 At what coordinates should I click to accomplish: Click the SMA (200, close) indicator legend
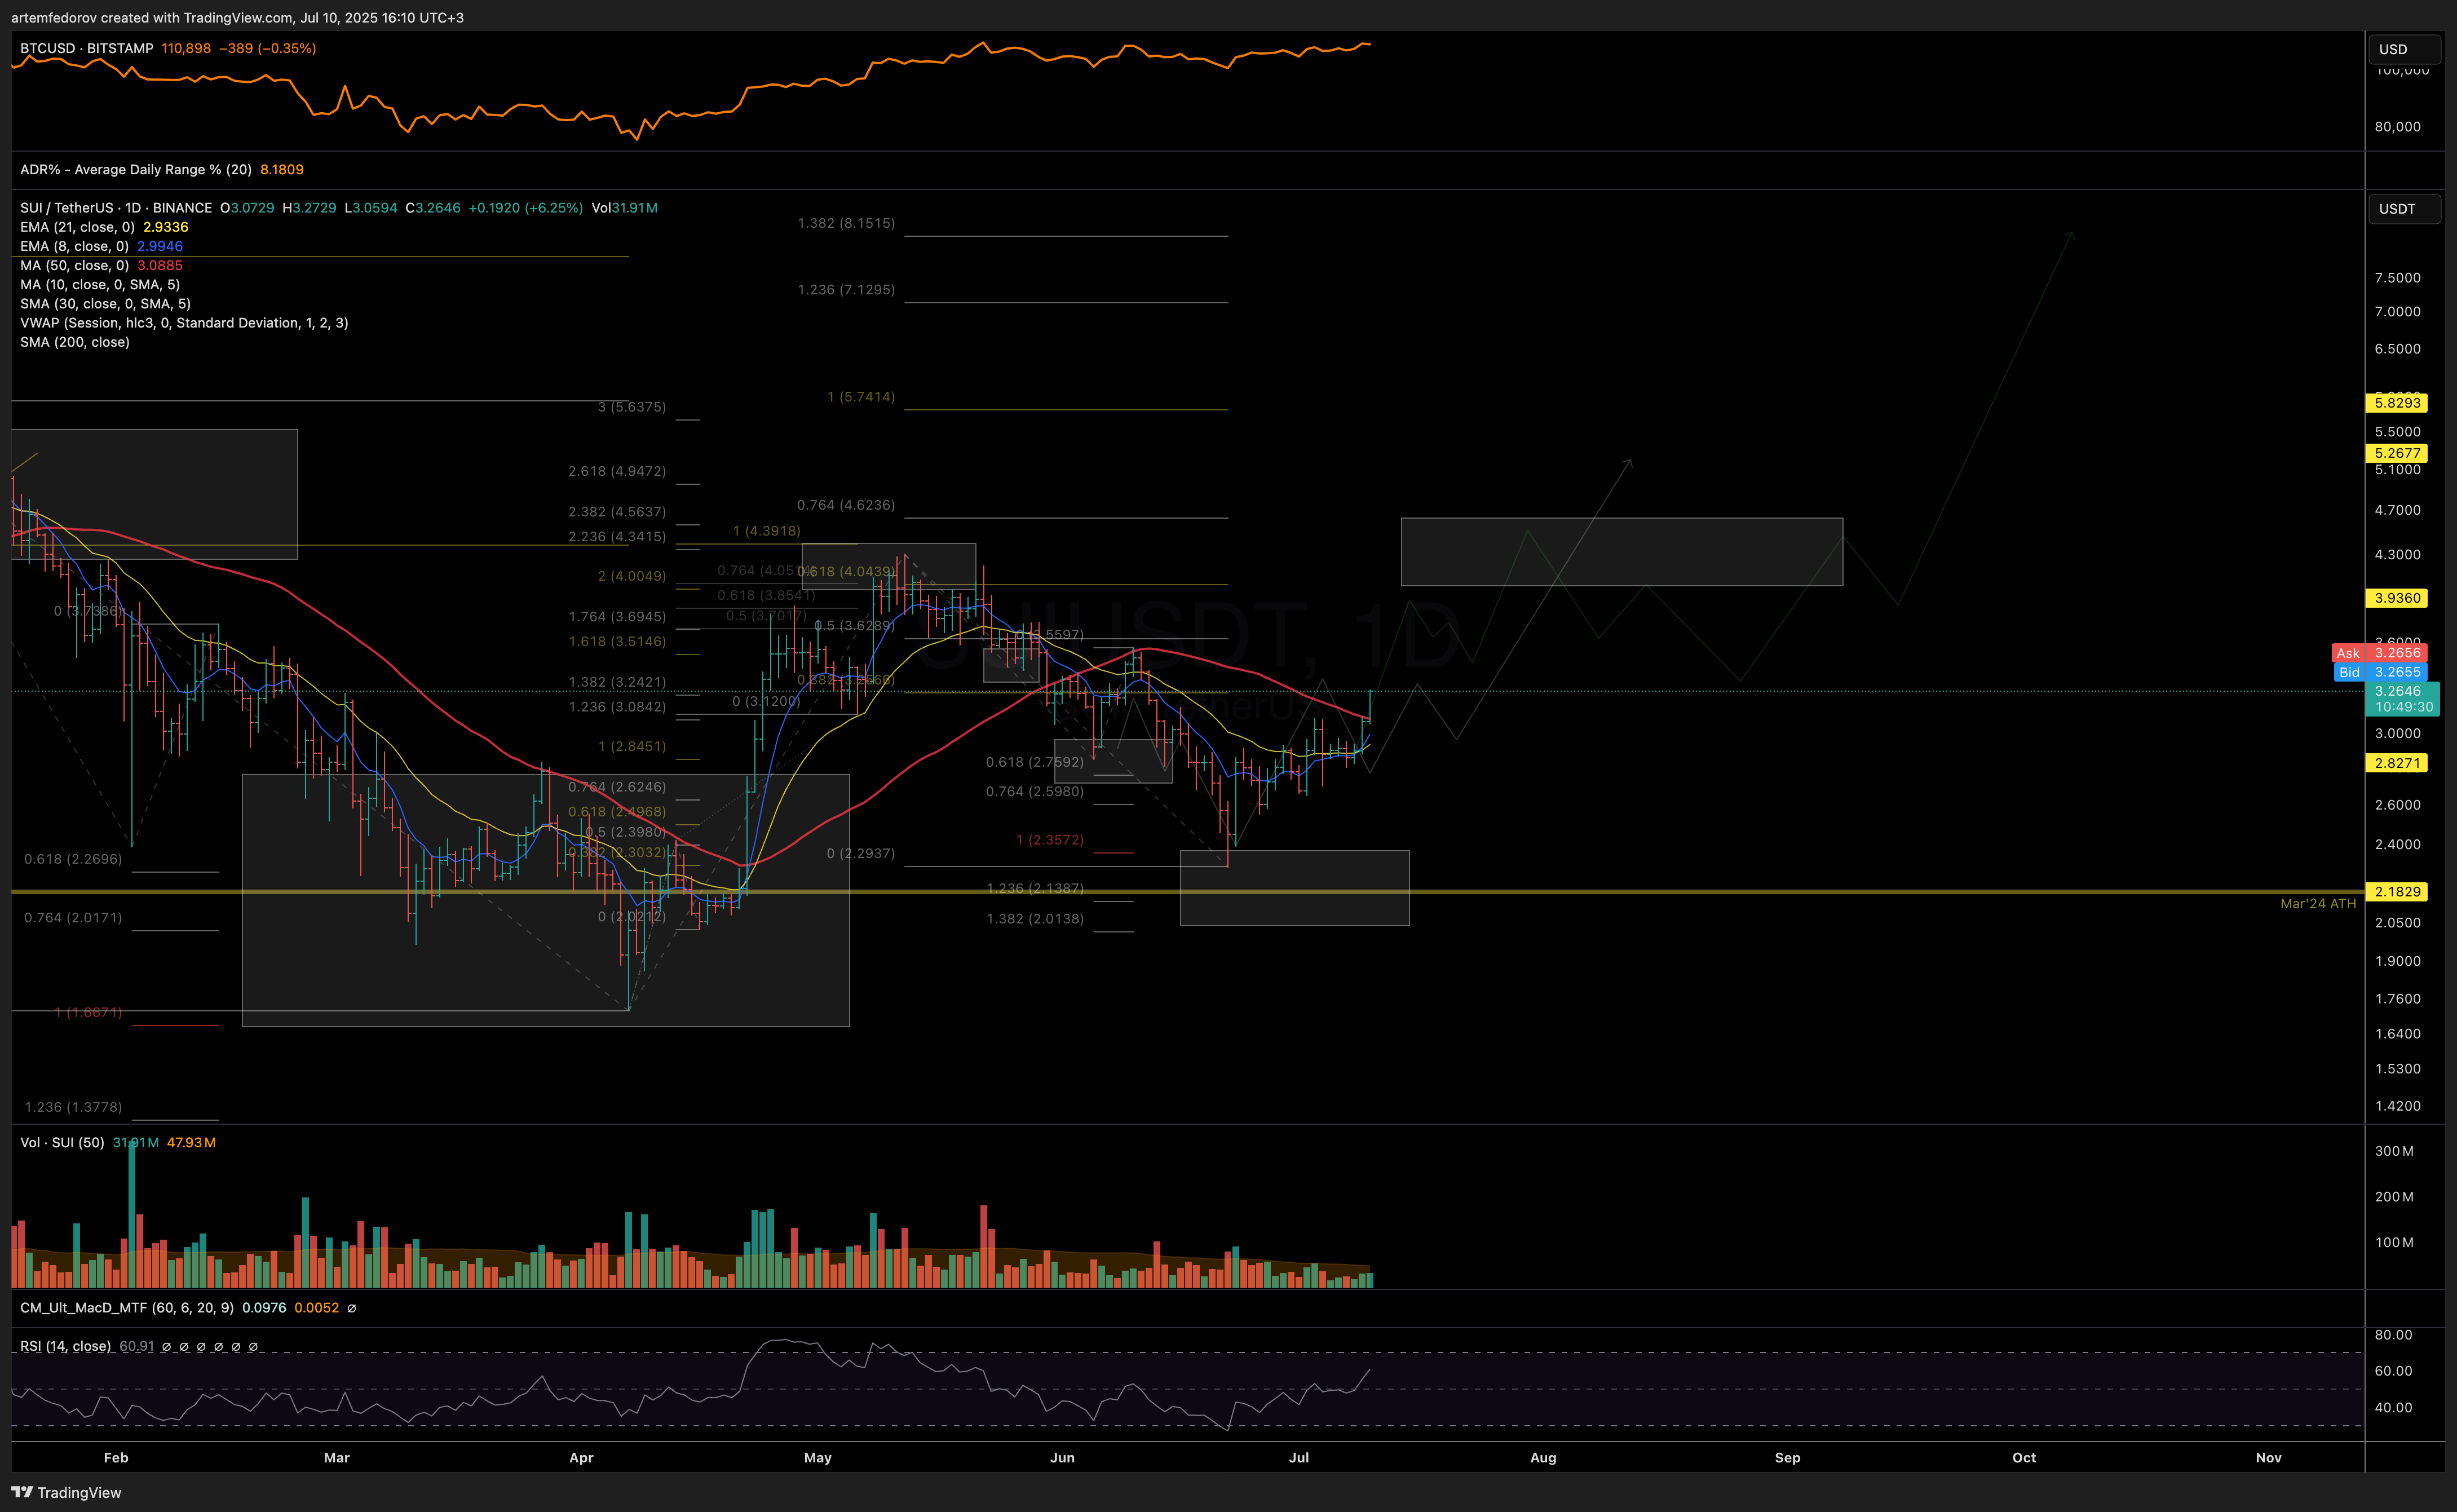click(75, 342)
